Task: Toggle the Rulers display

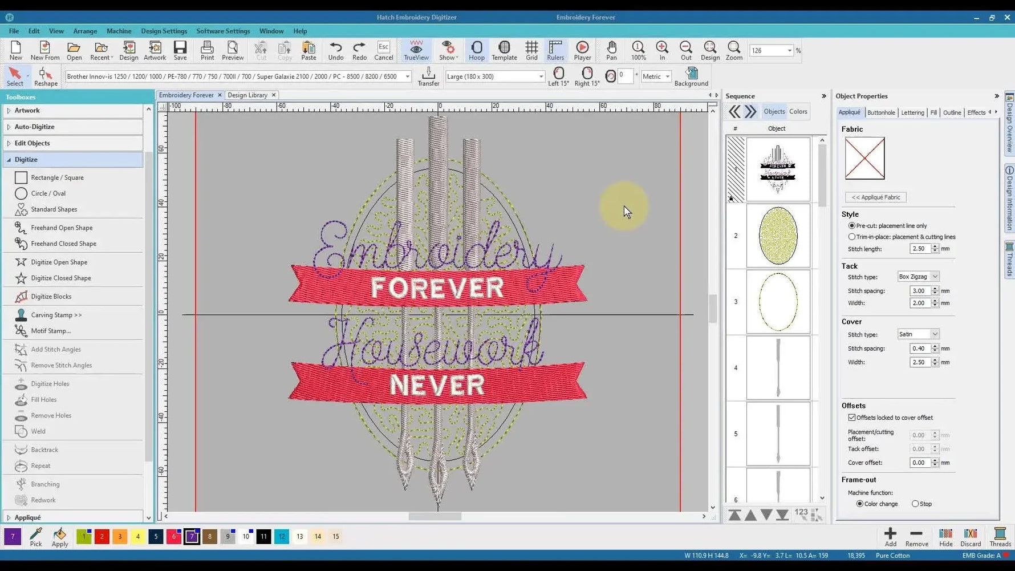Action: click(x=555, y=50)
